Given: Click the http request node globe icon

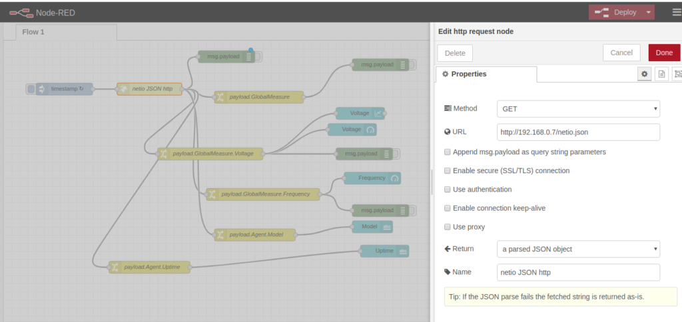Looking at the screenshot, I should [x=123, y=89].
